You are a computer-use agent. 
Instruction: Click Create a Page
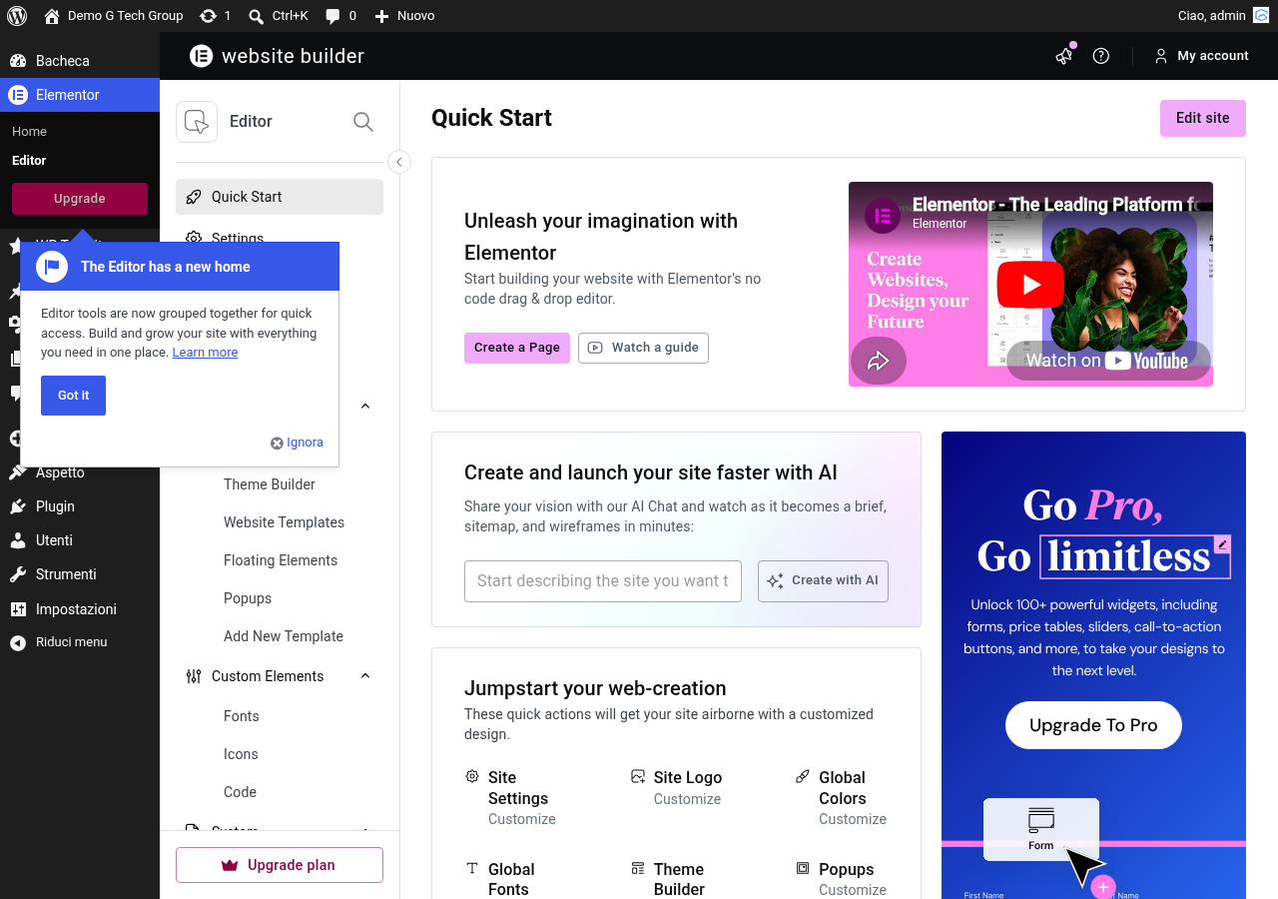tap(517, 348)
